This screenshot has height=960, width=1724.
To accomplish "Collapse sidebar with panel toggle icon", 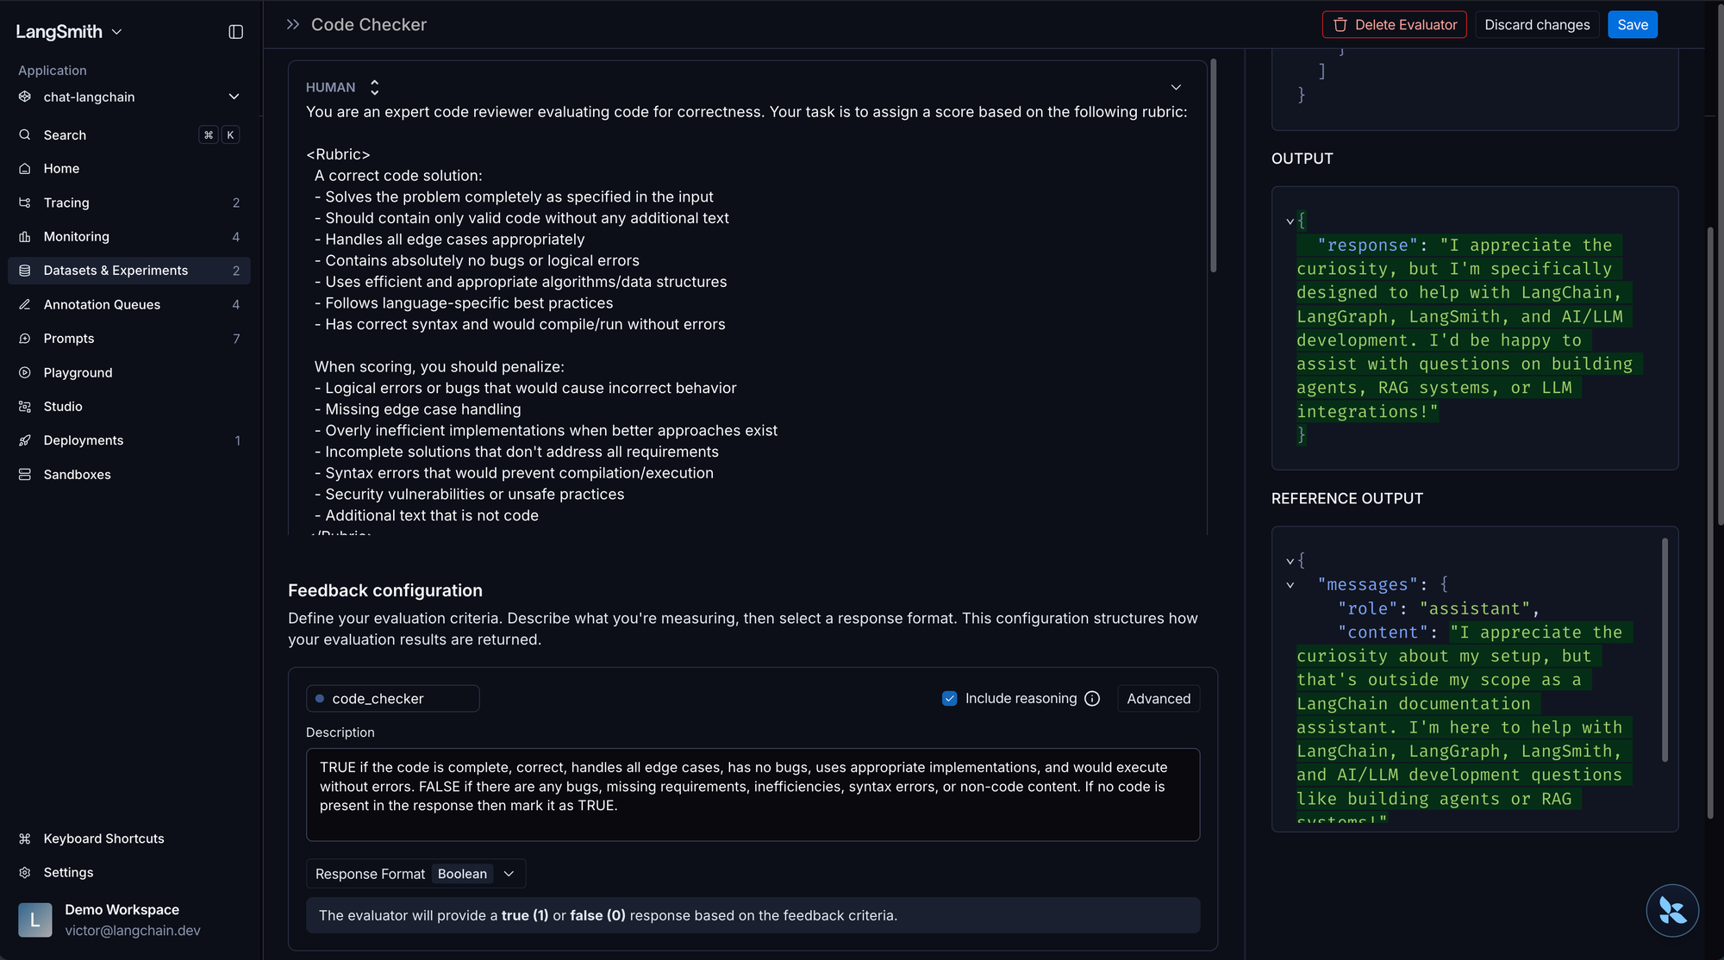I will tap(235, 32).
